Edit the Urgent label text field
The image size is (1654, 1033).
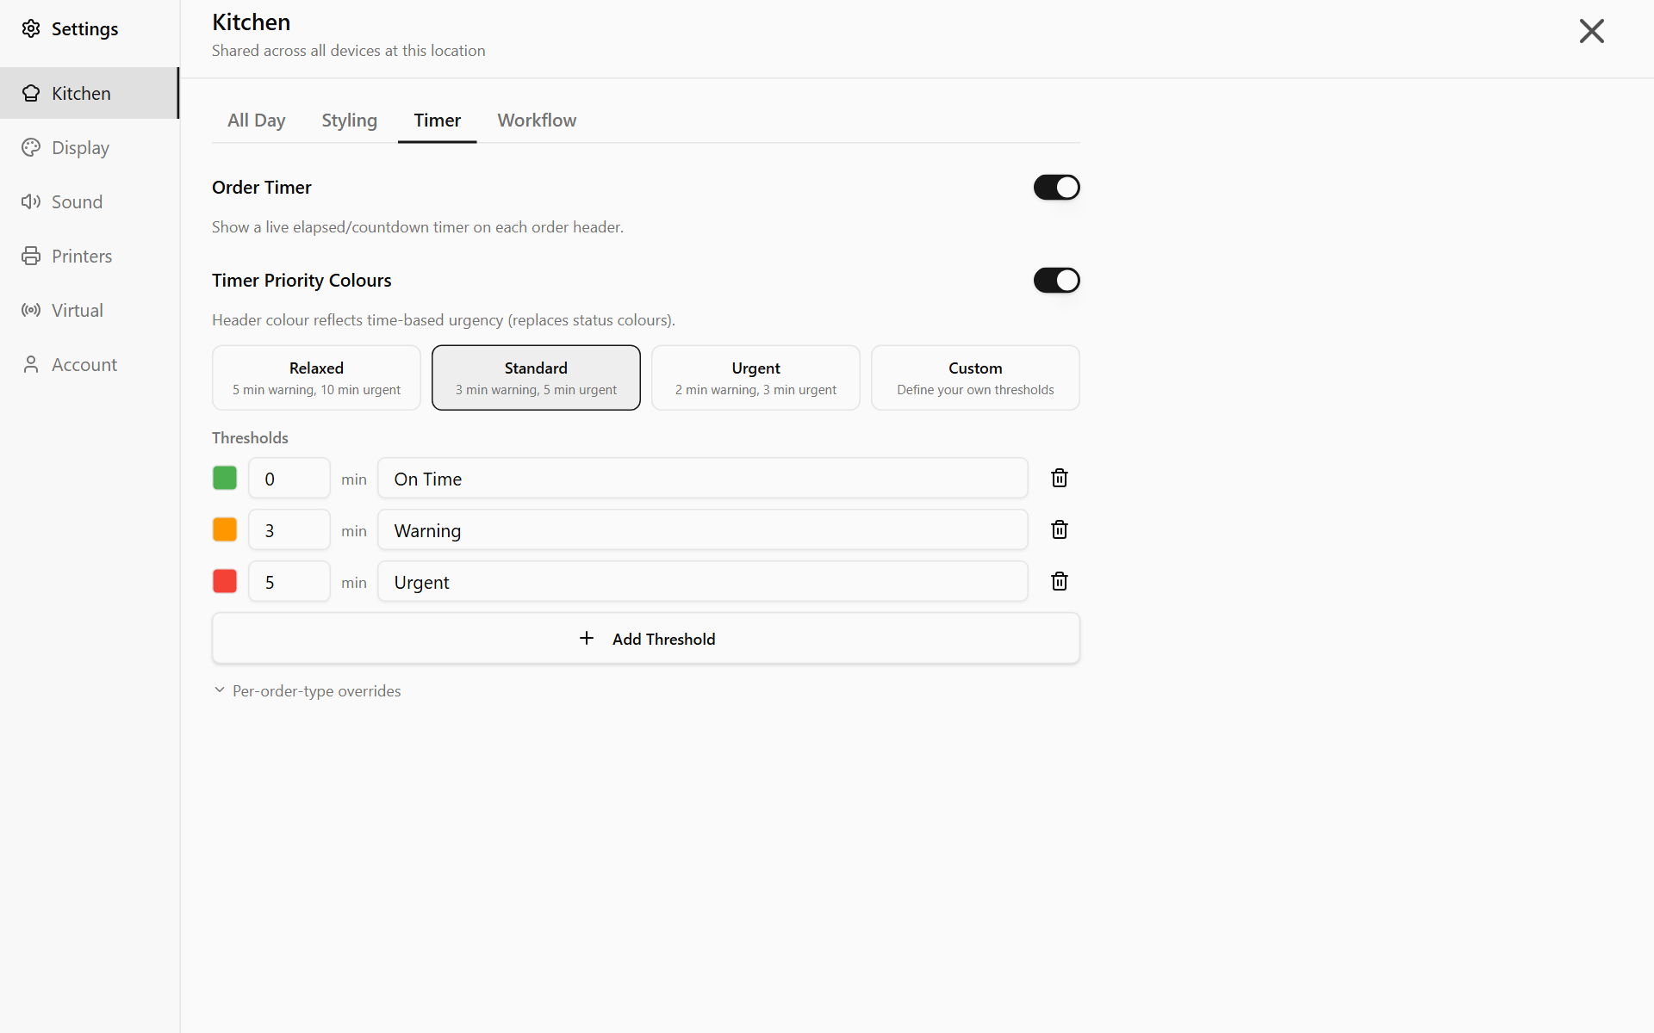(x=703, y=582)
